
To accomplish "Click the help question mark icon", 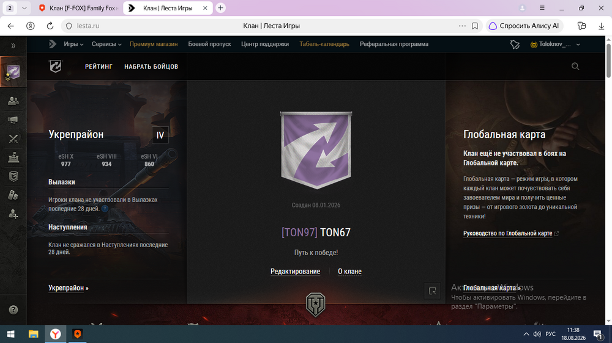I will [13, 310].
